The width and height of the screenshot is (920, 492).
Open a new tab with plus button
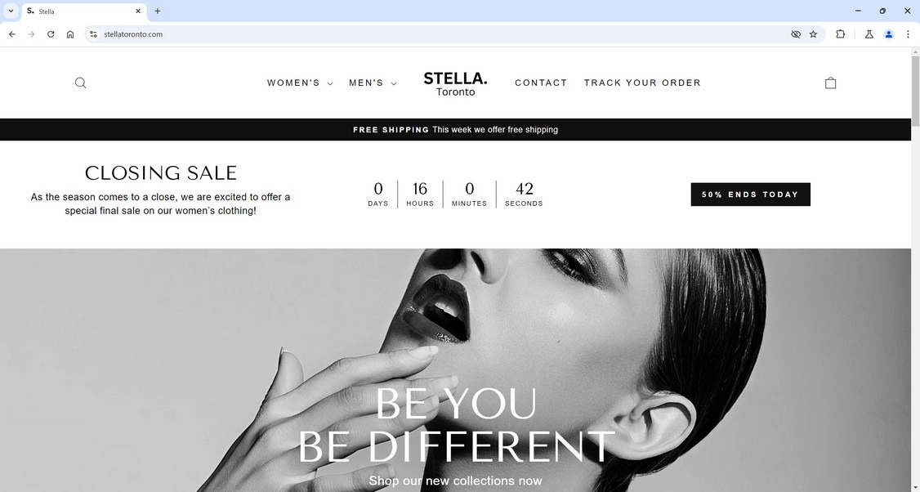point(157,11)
